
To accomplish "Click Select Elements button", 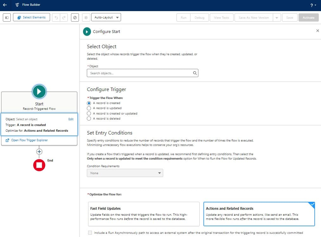I will (31, 17).
